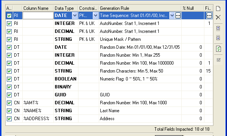Toggle the checkbox for DT STRING row
The image size is (227, 136).
tap(9, 71)
